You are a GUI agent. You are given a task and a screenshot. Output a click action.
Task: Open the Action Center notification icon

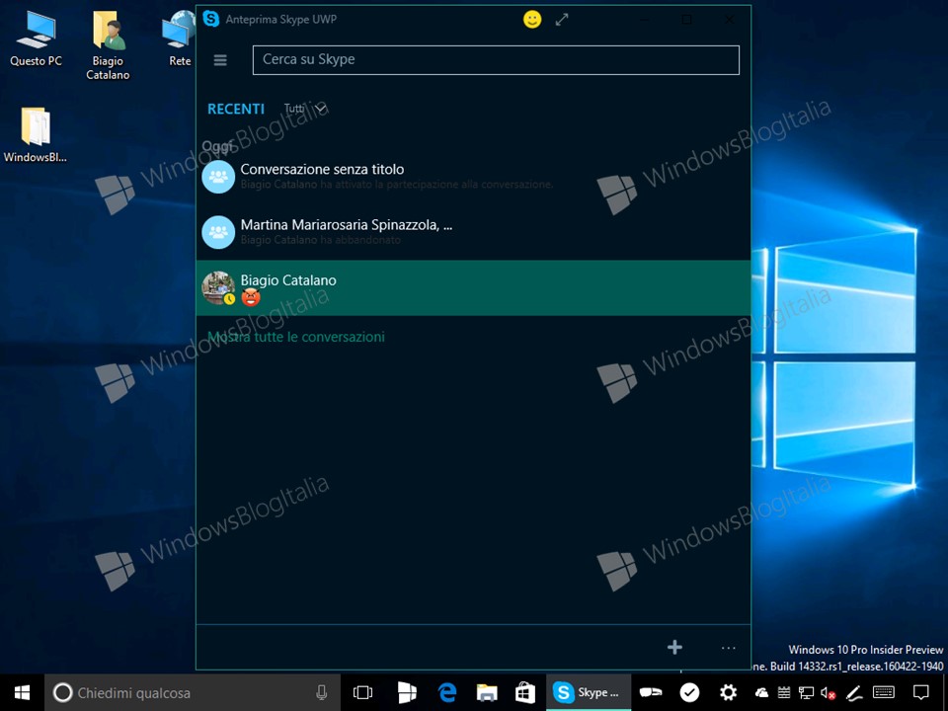tap(920, 693)
